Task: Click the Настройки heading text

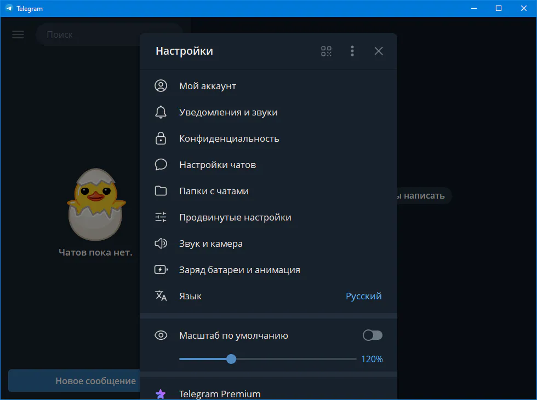Action: pyautogui.click(x=184, y=51)
